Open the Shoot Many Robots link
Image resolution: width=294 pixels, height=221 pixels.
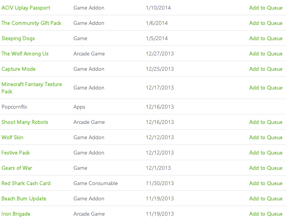pyautogui.click(x=25, y=122)
